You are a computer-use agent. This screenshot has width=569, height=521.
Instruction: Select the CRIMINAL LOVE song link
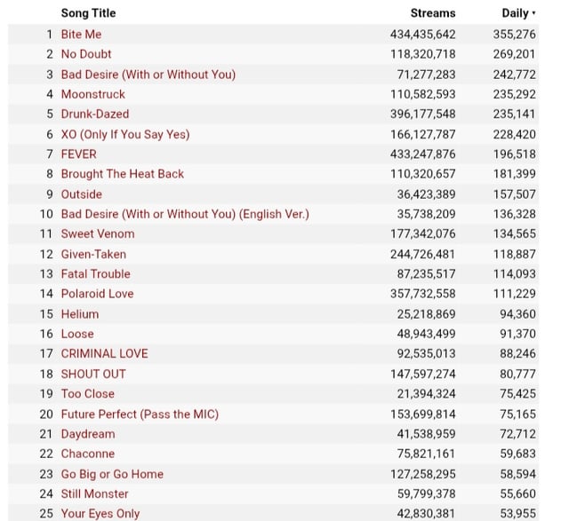(104, 353)
